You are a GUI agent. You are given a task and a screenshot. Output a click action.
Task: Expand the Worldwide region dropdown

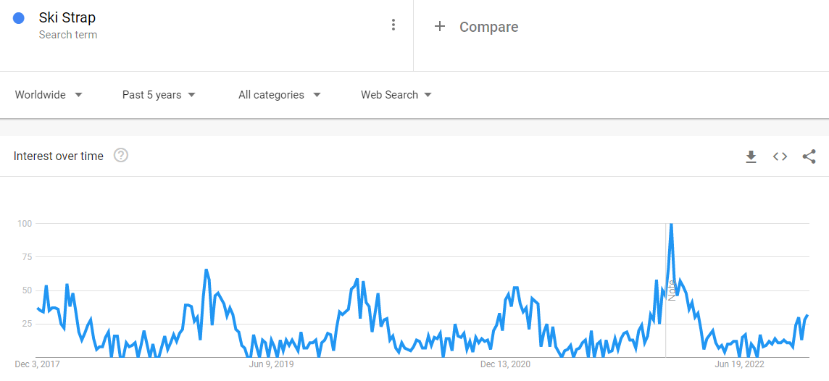(49, 95)
